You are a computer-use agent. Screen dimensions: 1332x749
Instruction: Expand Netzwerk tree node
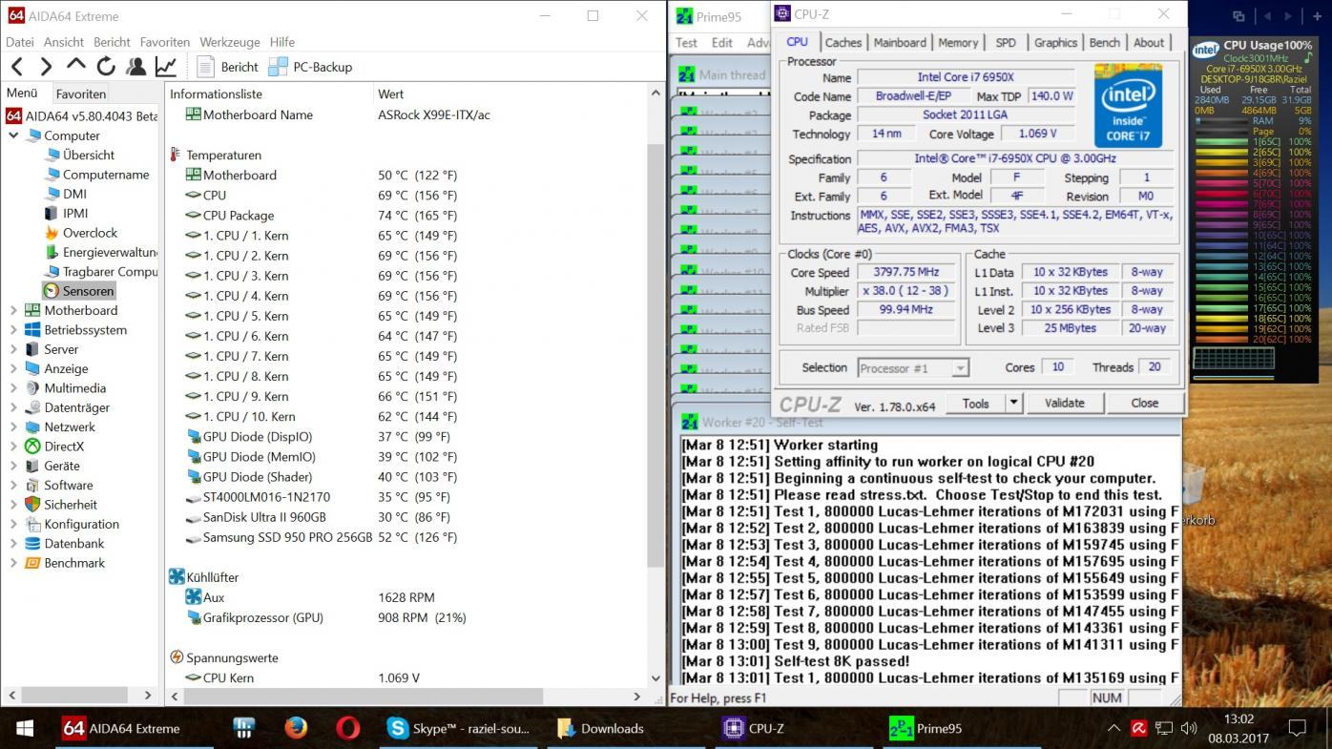pyautogui.click(x=13, y=427)
